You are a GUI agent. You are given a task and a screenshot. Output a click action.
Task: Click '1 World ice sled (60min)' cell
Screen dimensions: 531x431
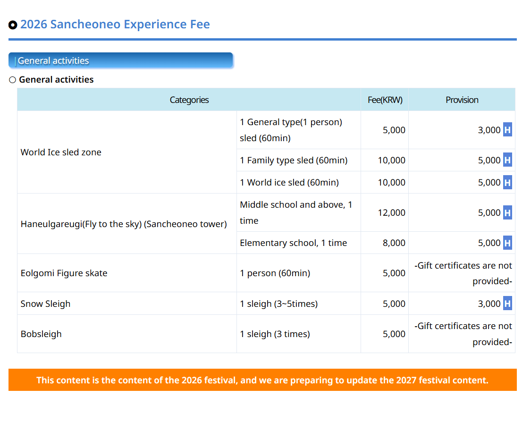[x=299, y=183]
